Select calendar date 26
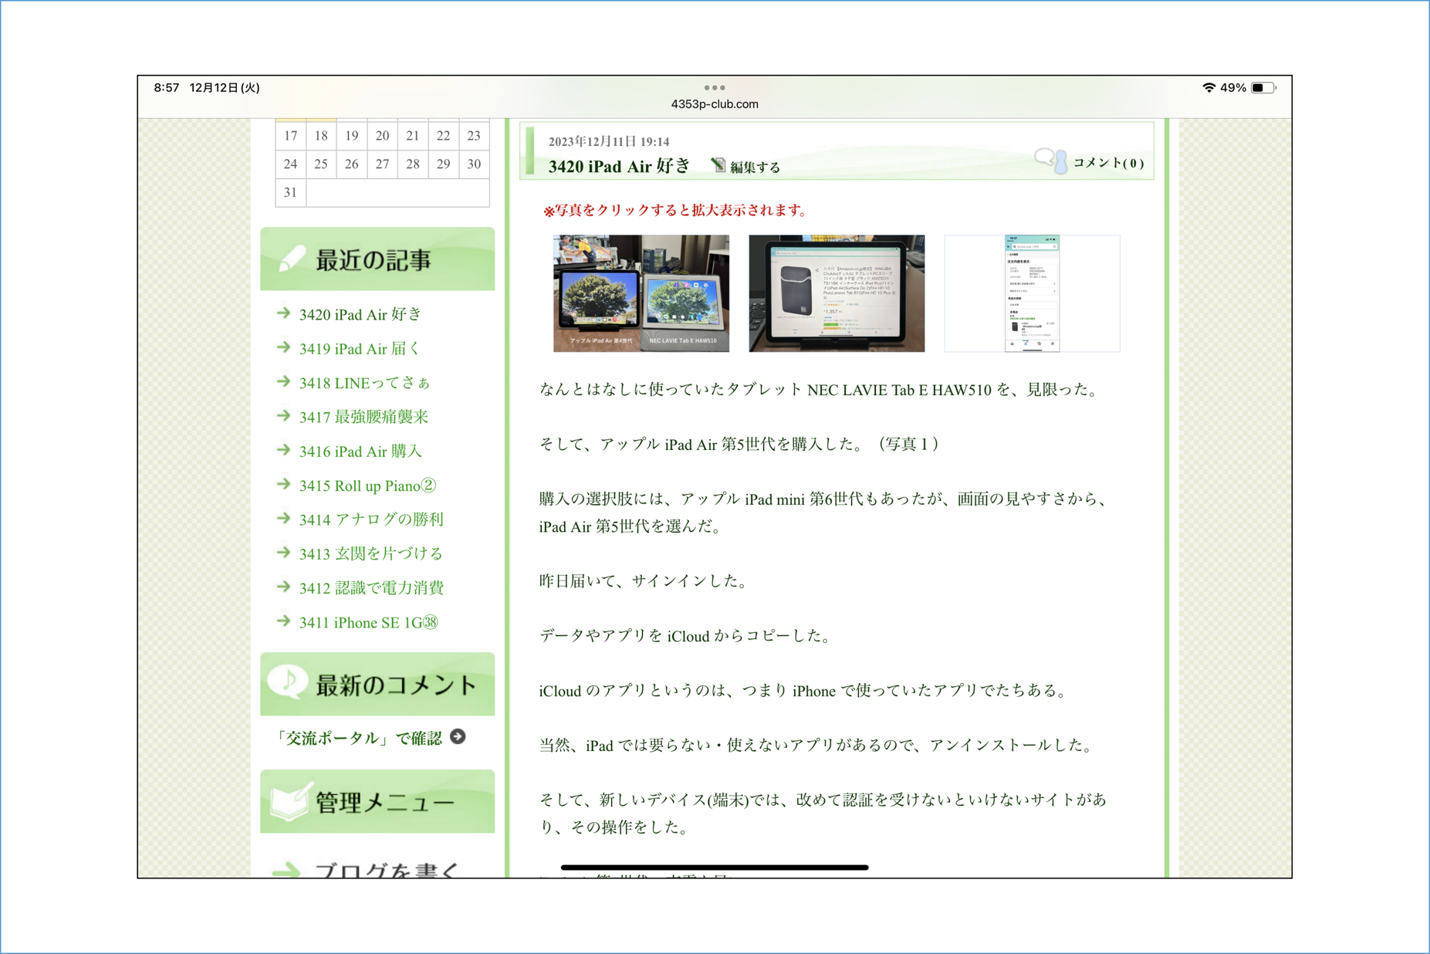The image size is (1430, 954). 352,164
